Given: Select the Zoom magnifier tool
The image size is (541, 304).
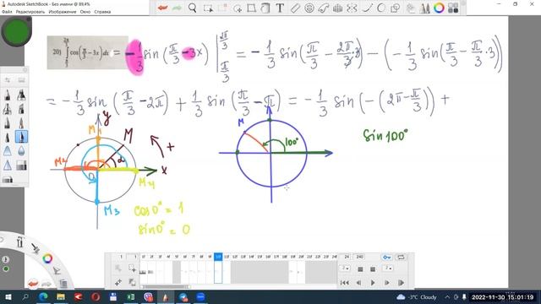Looking at the screenshot, I should click(x=193, y=8).
